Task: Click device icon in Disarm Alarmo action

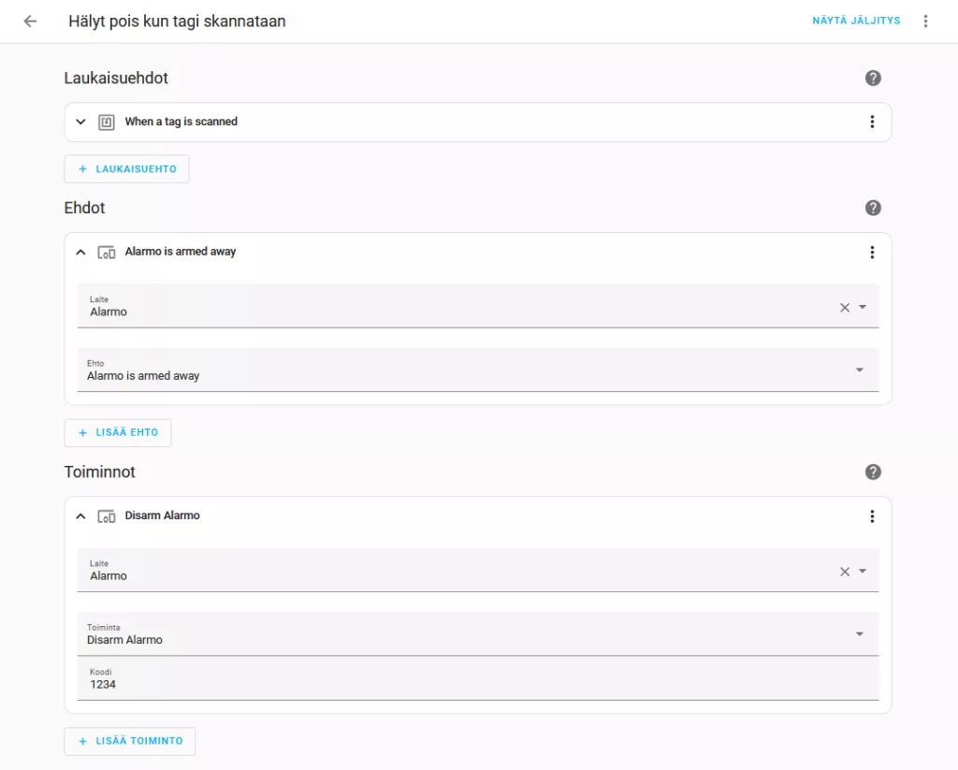Action: pos(107,516)
